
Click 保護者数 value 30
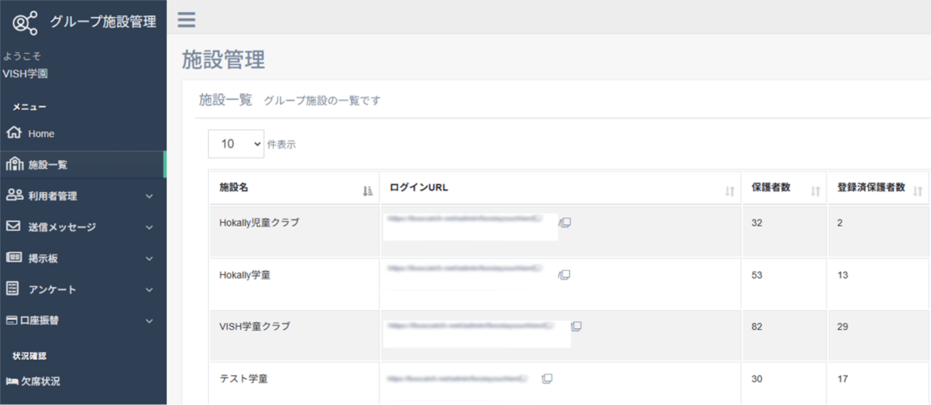[x=757, y=379]
